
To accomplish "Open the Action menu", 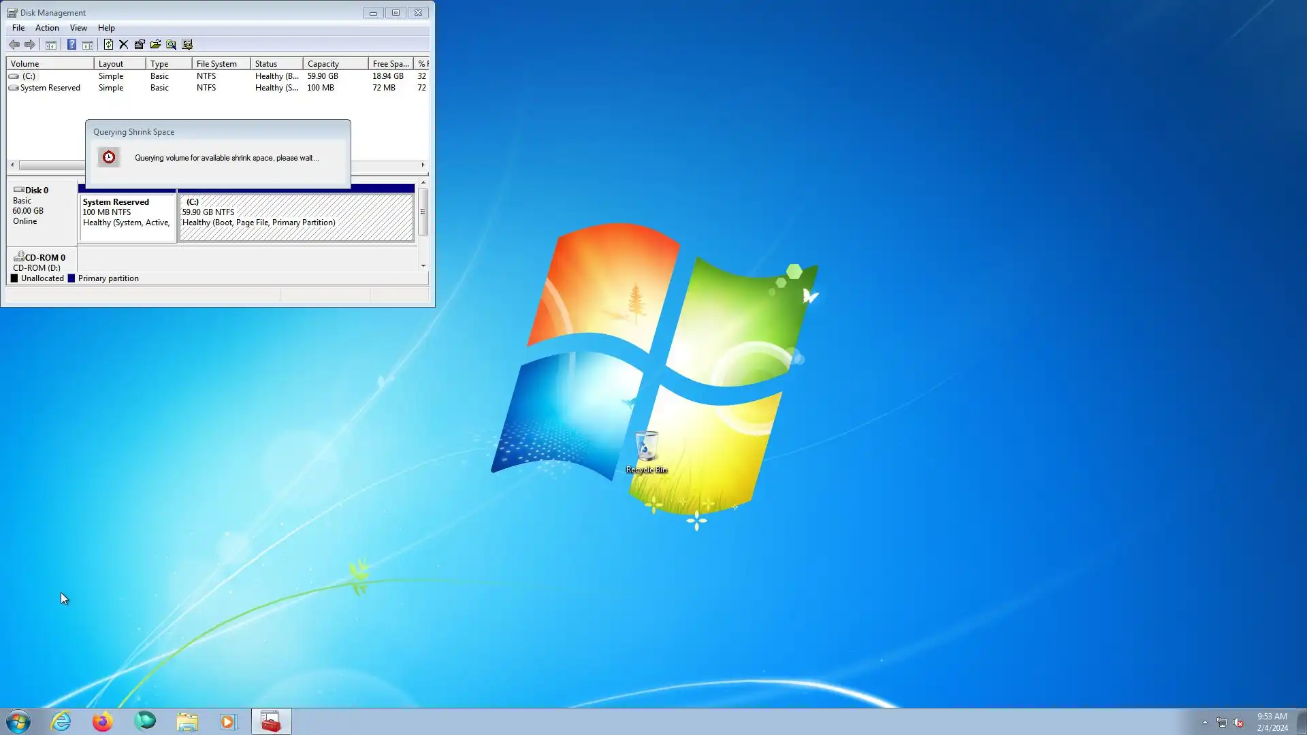I will tap(47, 28).
